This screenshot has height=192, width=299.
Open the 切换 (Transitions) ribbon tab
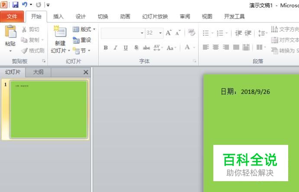pos(103,16)
